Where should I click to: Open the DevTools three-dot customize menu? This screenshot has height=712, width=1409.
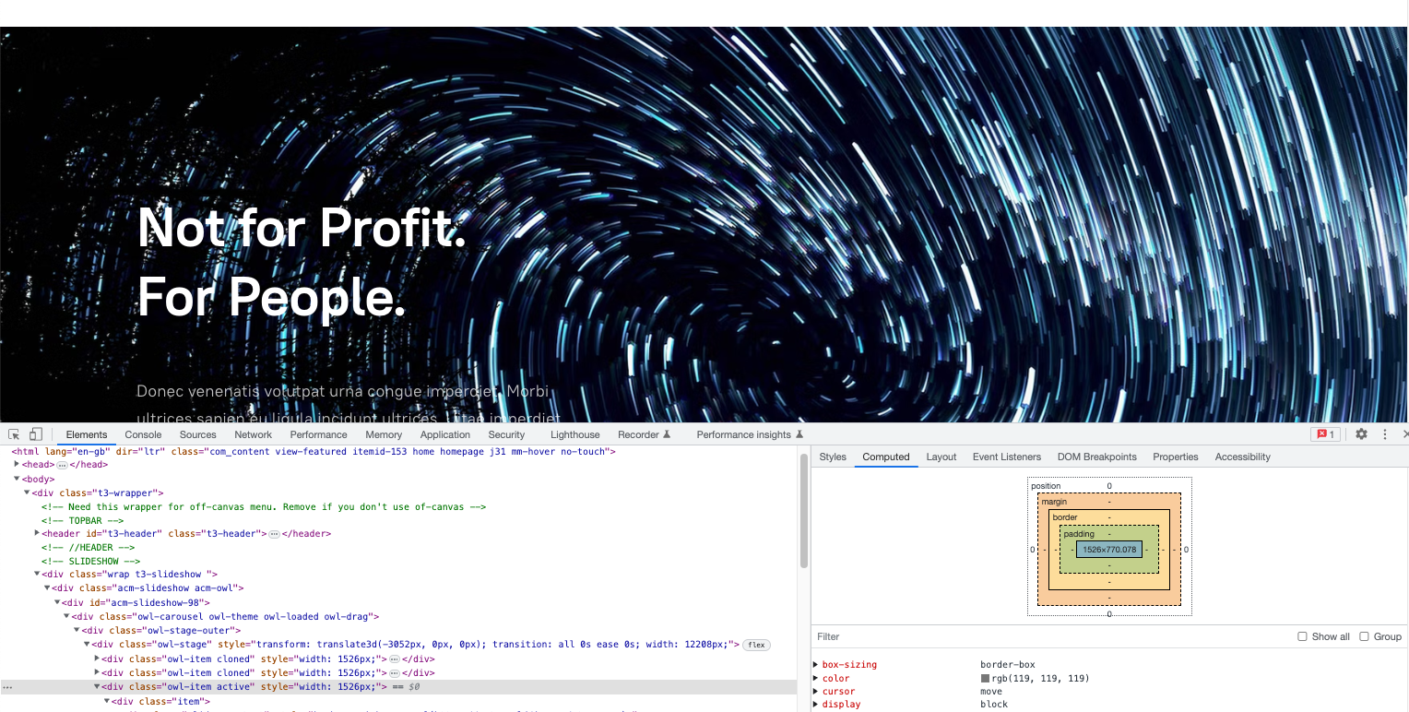[x=1385, y=434]
